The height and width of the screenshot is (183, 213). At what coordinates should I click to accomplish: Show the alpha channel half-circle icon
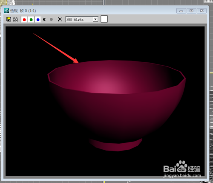pyautogui.click(x=44, y=19)
